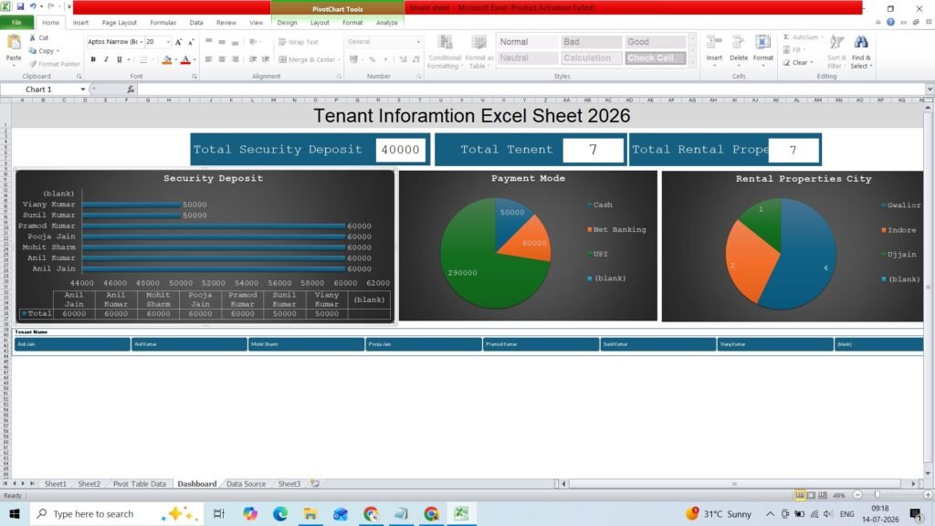The height and width of the screenshot is (526, 935).
Task: Center text horizontally
Action: coord(222,59)
